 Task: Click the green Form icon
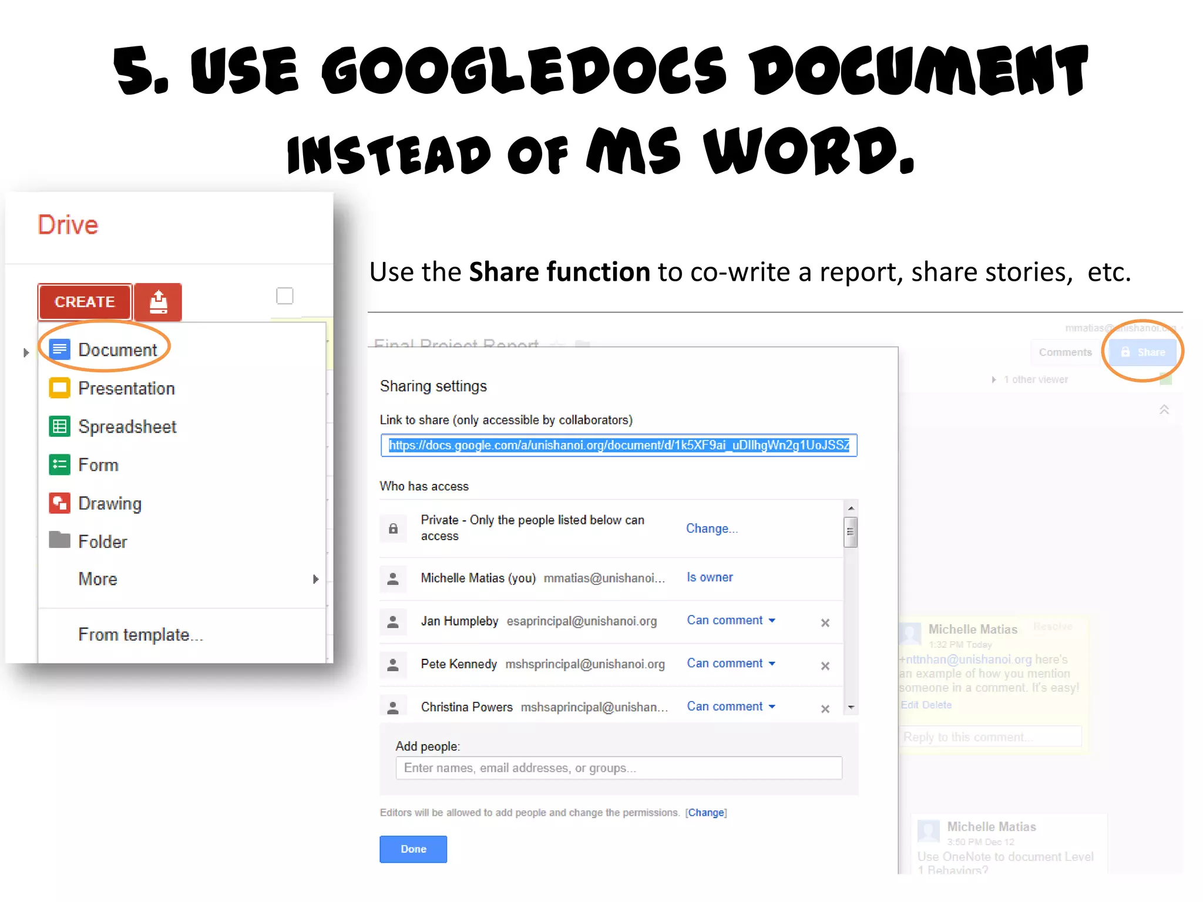[x=59, y=465]
